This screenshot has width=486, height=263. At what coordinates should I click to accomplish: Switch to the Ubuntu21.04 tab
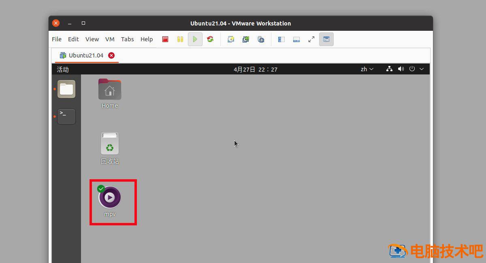tap(86, 55)
